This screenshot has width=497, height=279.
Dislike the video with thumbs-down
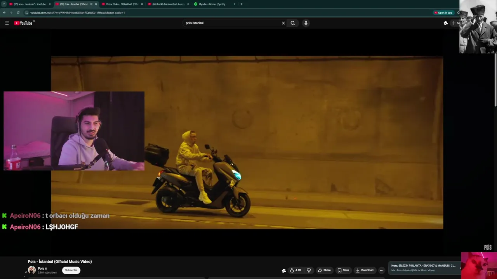pos(309,270)
